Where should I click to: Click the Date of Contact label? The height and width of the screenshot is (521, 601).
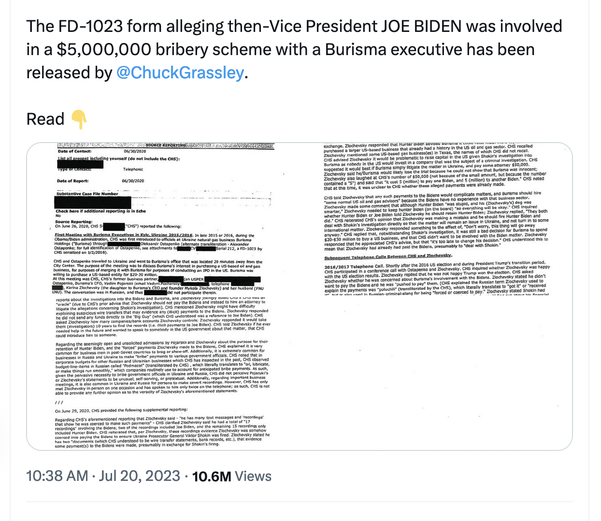click(74, 151)
